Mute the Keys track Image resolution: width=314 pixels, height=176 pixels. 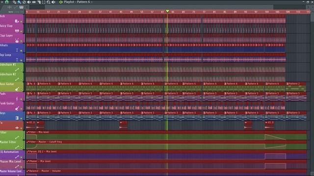pos(21,118)
